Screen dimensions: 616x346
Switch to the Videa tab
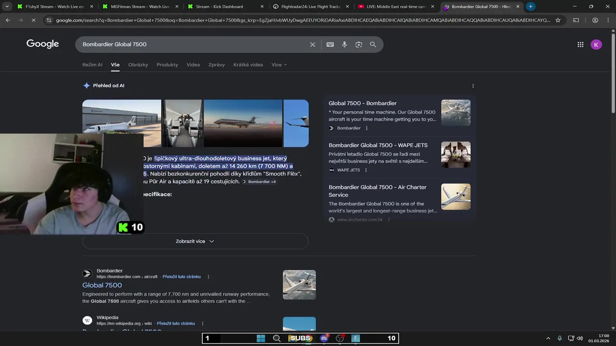click(x=193, y=65)
